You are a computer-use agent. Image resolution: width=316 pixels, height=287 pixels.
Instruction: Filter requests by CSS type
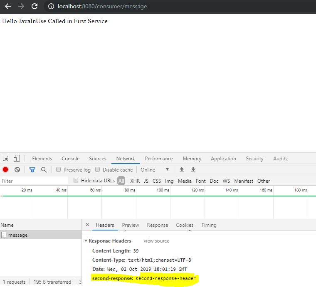(x=157, y=181)
